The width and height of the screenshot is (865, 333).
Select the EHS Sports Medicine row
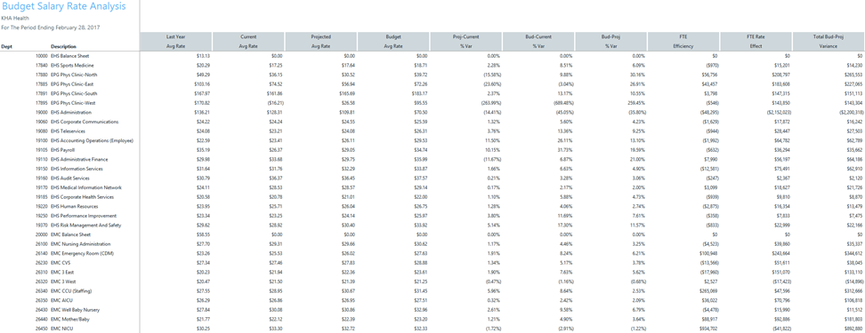[432, 65]
